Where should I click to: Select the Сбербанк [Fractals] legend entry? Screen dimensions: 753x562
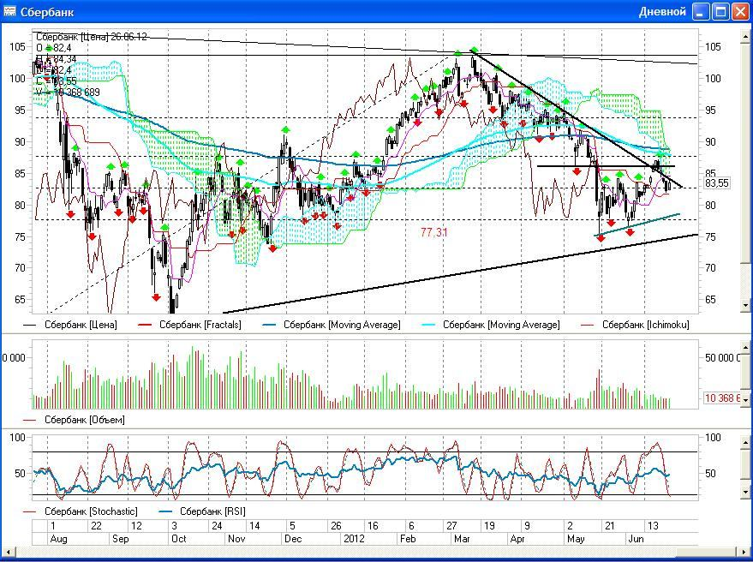189,325
